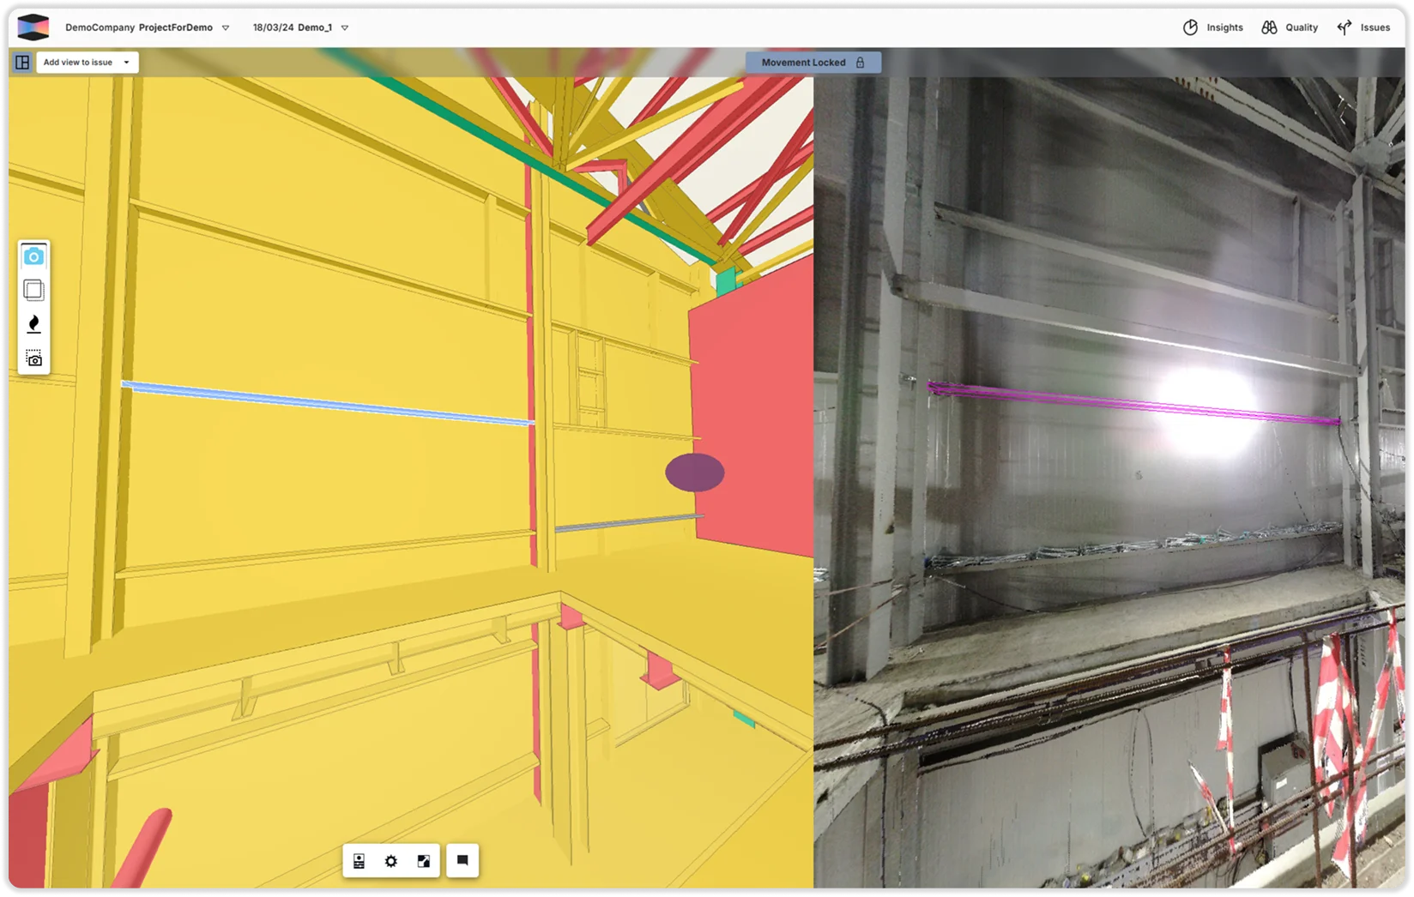Select the purple ellipse marker in 3D model

coord(695,473)
